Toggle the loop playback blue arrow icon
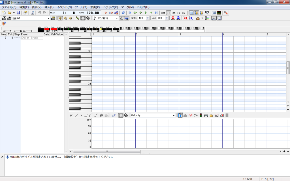The width and height of the screenshot is (290, 181). coord(123,13)
